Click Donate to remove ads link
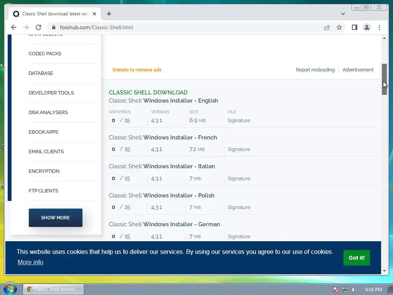This screenshot has height=295, width=393. (137, 70)
